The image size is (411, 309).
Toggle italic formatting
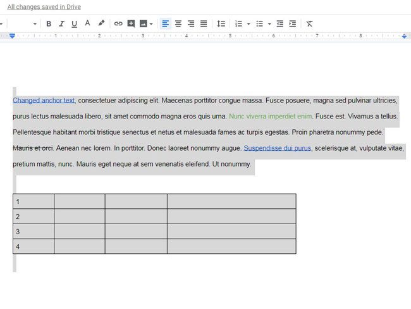click(61, 23)
